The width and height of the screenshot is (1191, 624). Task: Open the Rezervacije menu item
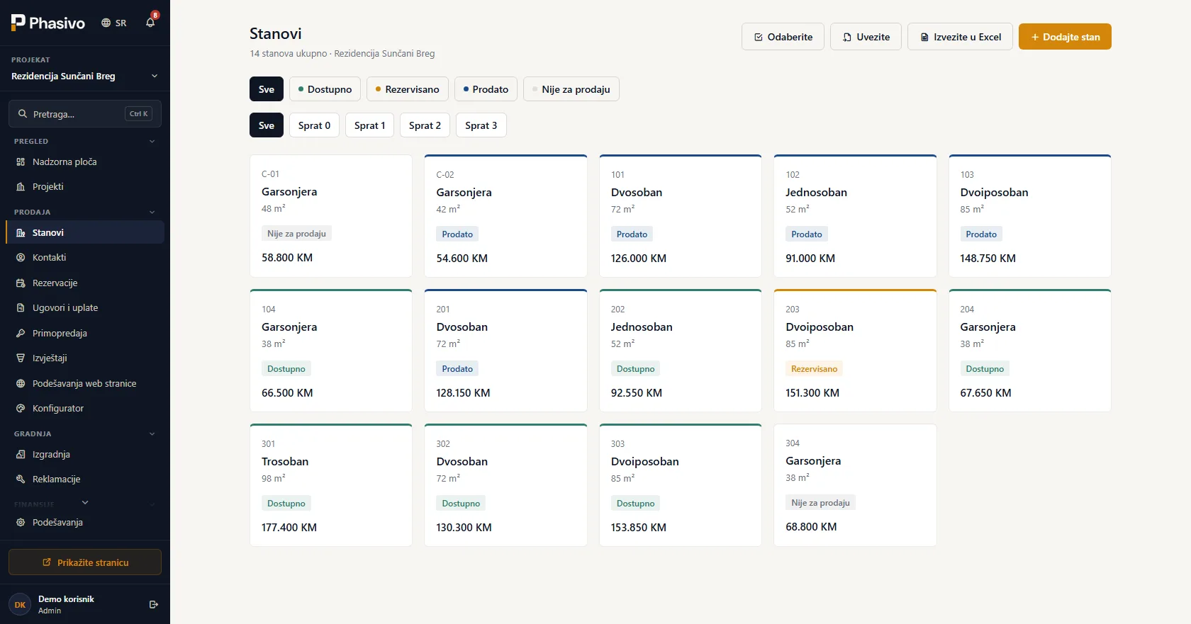click(85, 283)
